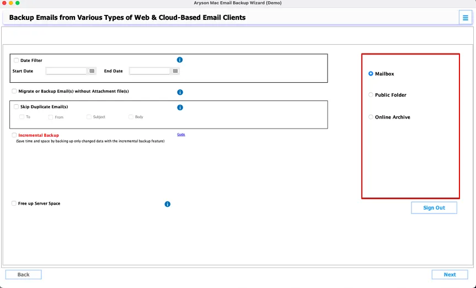Click the Next button
Viewport: 476px width, 288px height.
pos(450,275)
